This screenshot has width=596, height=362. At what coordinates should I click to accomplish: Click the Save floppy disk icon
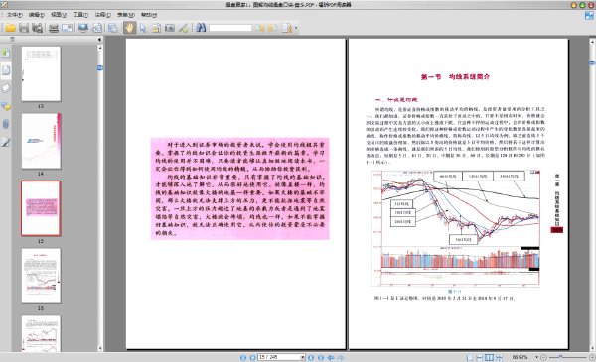(24, 28)
